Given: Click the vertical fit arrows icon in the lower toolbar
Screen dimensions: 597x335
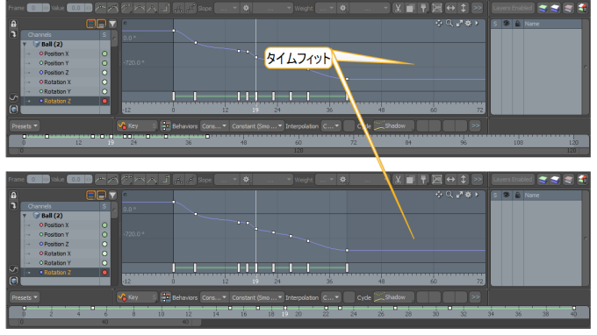Looking at the screenshot, I should click(x=464, y=180).
